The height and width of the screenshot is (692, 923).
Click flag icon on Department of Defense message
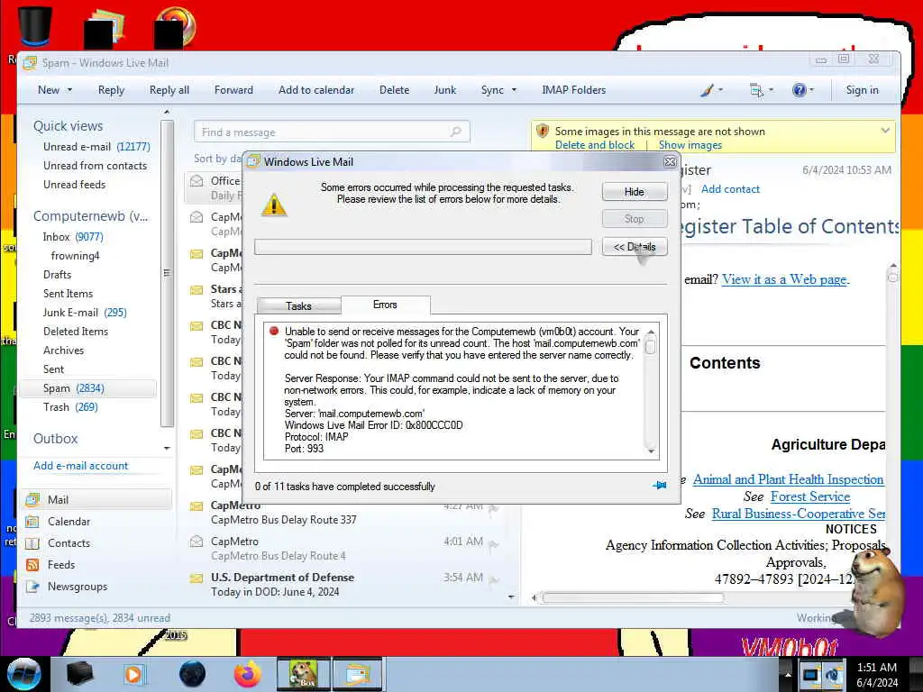494,580
